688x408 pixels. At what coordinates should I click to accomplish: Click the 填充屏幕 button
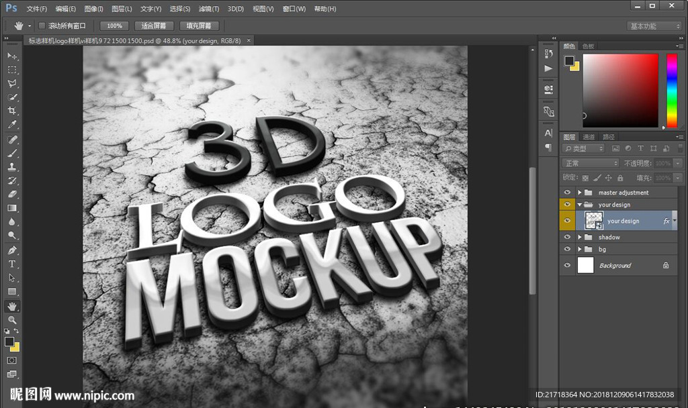[x=199, y=25]
